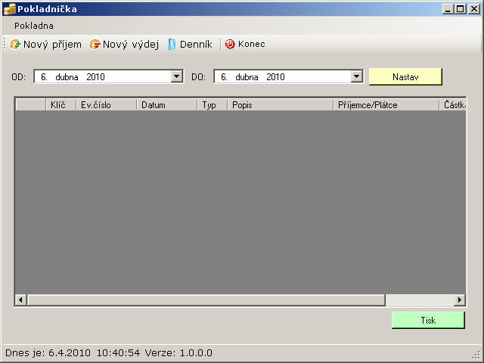The height and width of the screenshot is (363, 484).
Task: Select month dubna in the DO date field
Action: click(247, 77)
